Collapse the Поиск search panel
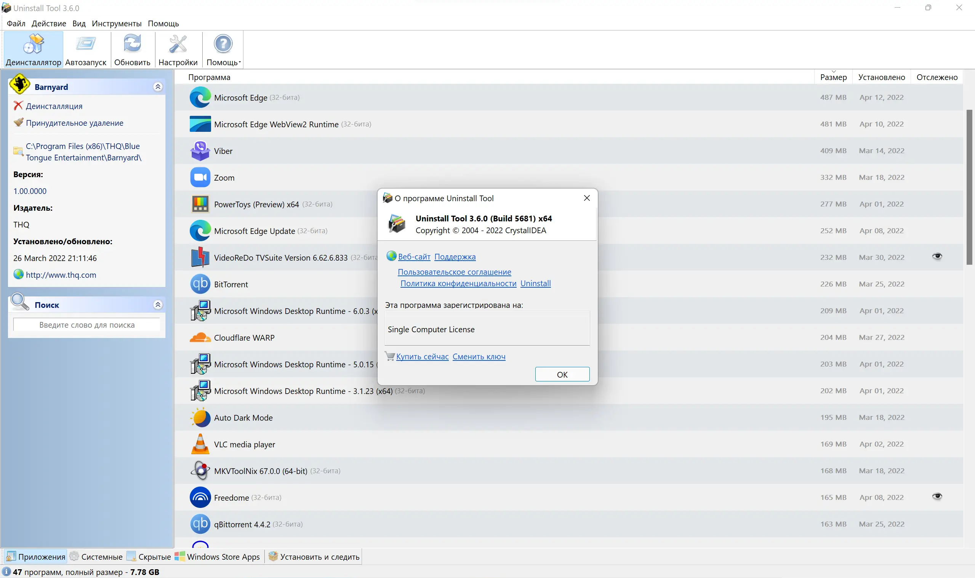 158,304
